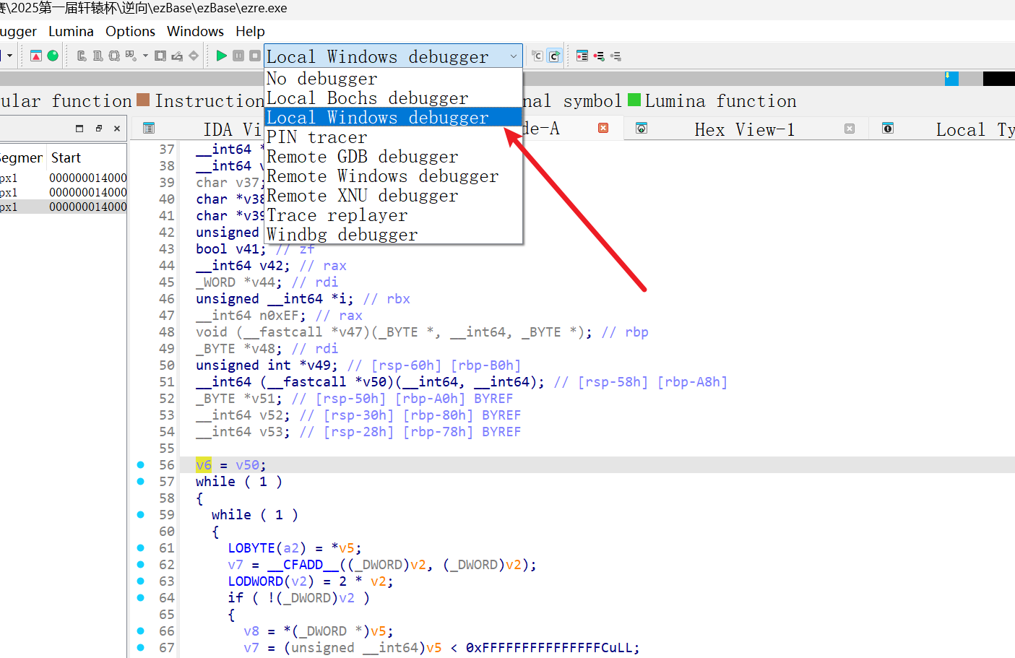Screen dimensions: 1015x658
Task: Select Remote Windows debugger option
Action: [x=394, y=176]
